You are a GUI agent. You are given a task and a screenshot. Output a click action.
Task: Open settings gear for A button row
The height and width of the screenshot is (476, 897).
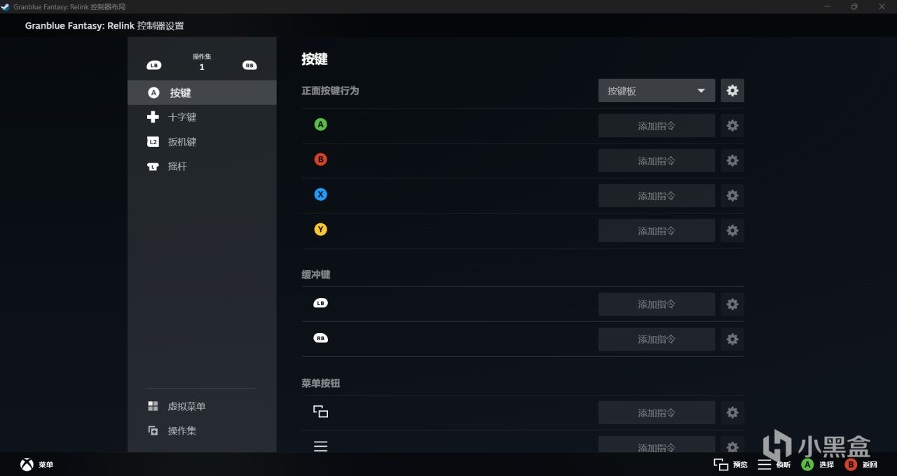[x=732, y=126]
